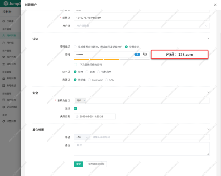
Task: Select LDAP/AD as the source
Action: [x=89, y=80]
